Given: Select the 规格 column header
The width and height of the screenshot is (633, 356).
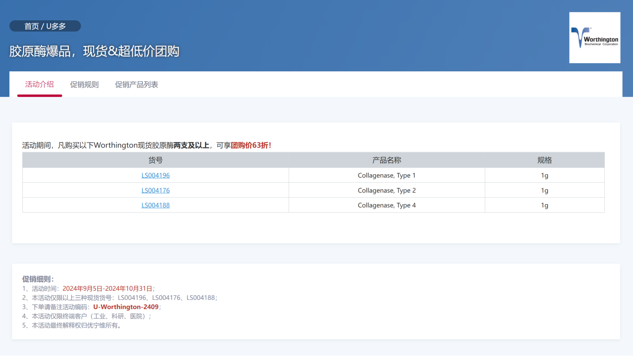Looking at the screenshot, I should pos(545,160).
